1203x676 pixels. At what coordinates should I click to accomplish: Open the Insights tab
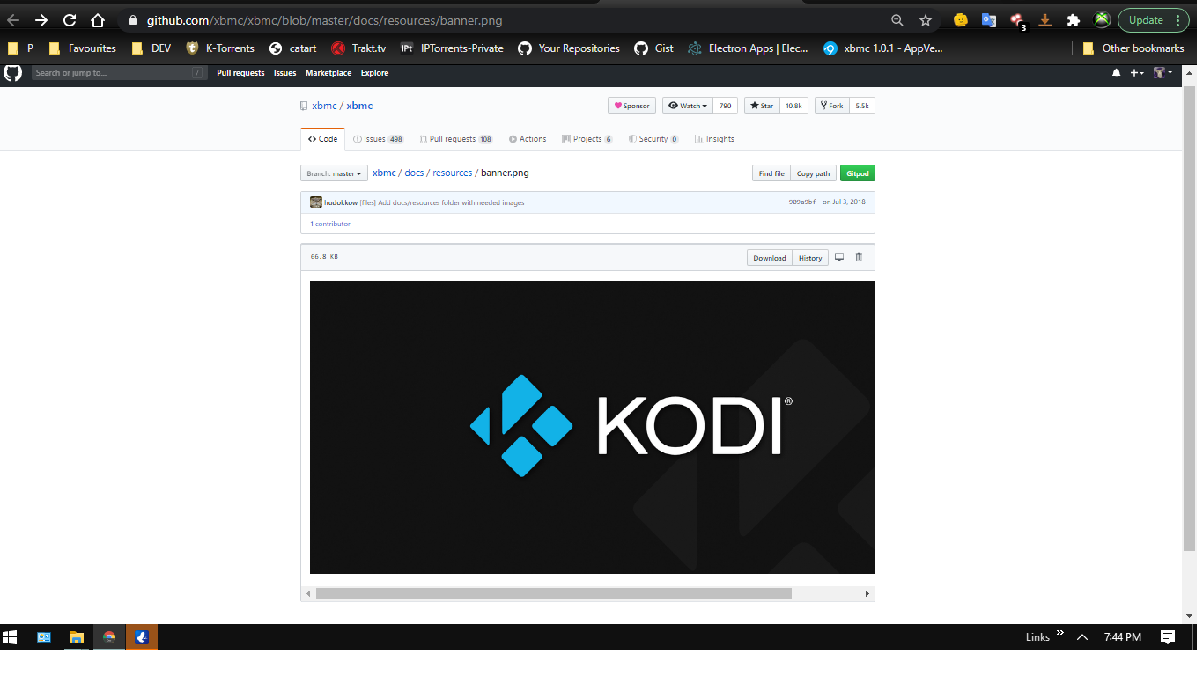713,139
